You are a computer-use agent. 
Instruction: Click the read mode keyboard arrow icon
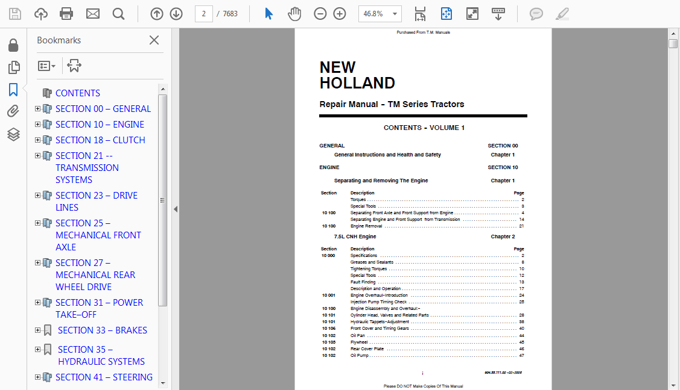point(498,14)
